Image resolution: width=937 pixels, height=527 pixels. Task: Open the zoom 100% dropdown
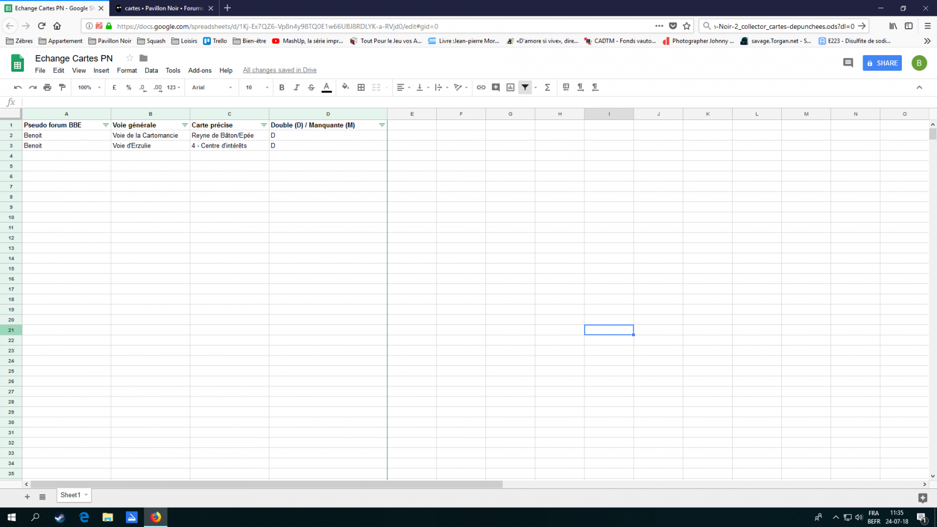(89, 87)
